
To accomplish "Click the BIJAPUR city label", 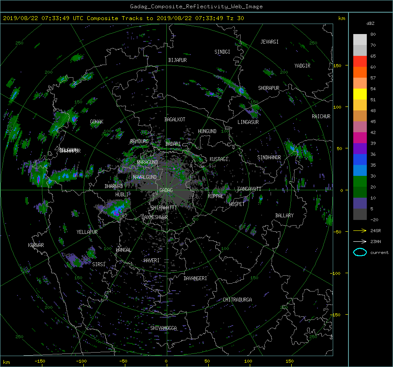I will click(177, 60).
